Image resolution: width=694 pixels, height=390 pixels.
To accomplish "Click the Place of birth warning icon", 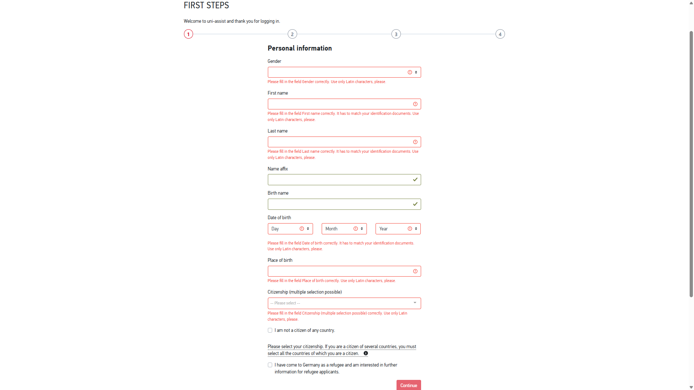I will 415,272.
